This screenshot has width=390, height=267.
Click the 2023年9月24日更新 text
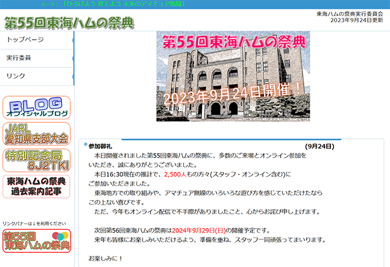tap(357, 20)
